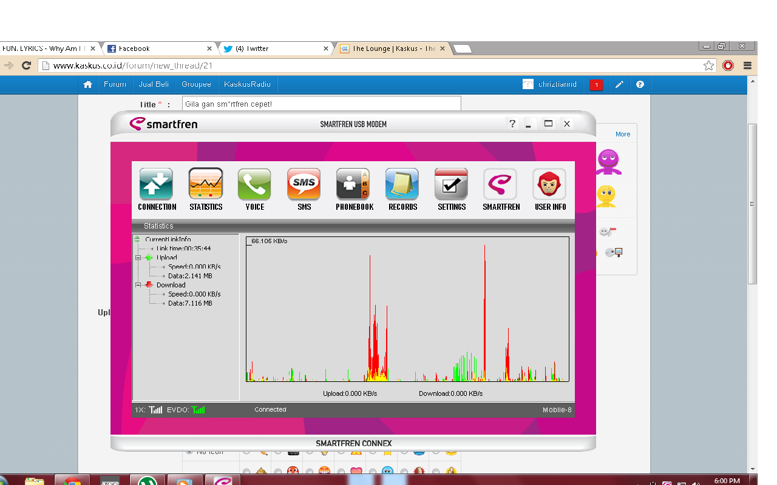Click the taskbar clock showing 6:00 PM
This screenshot has width=777, height=485.
(x=727, y=481)
